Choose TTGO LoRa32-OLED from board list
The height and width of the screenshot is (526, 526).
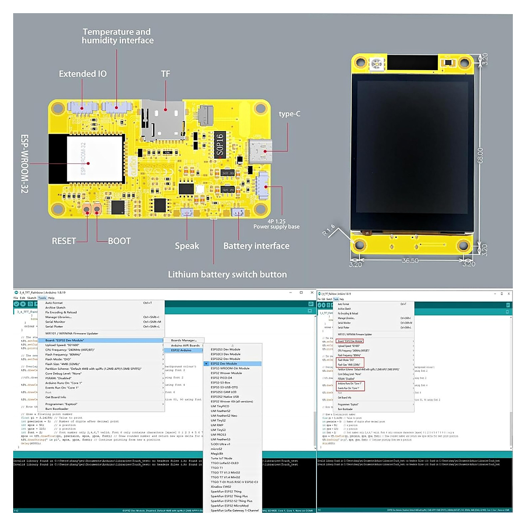233,463
